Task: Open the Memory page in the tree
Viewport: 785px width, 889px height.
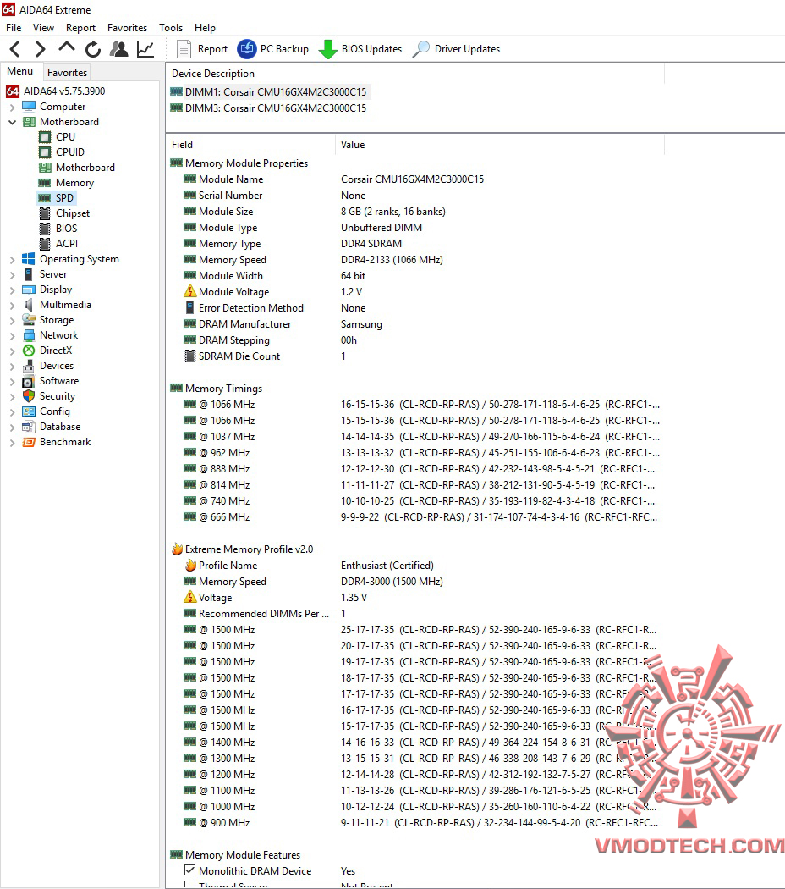Action: (x=66, y=183)
